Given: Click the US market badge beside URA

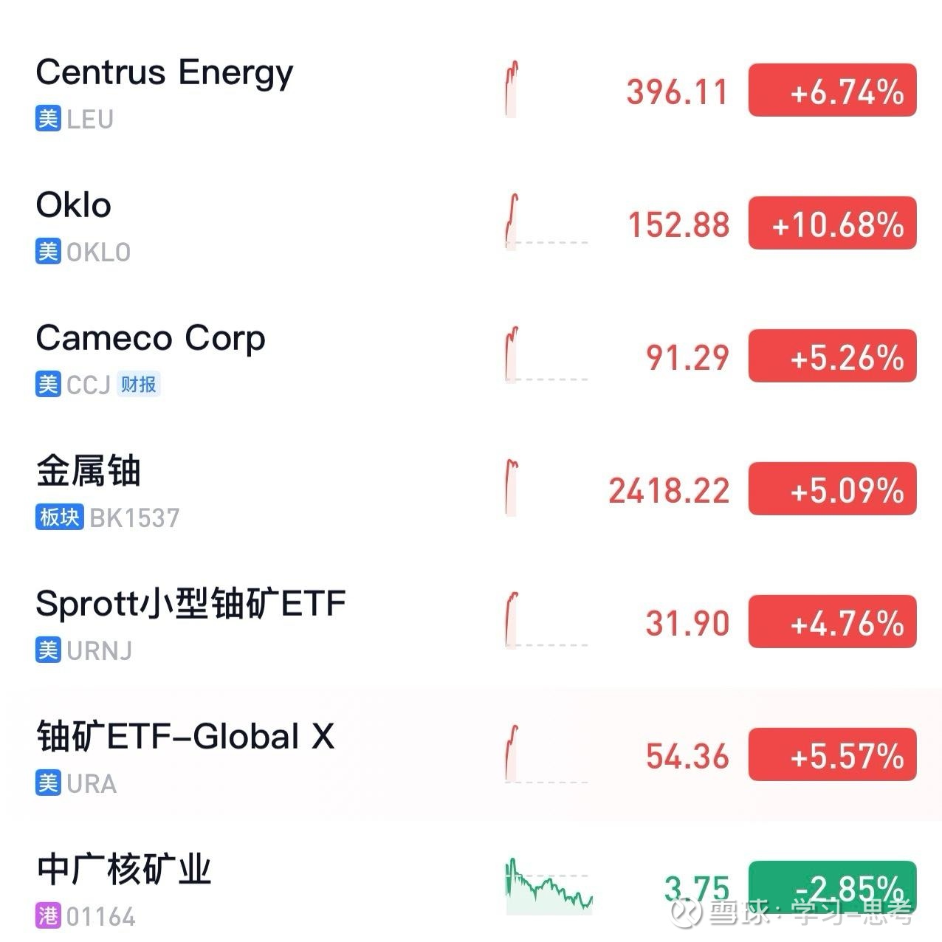Looking at the screenshot, I should coord(48,783).
